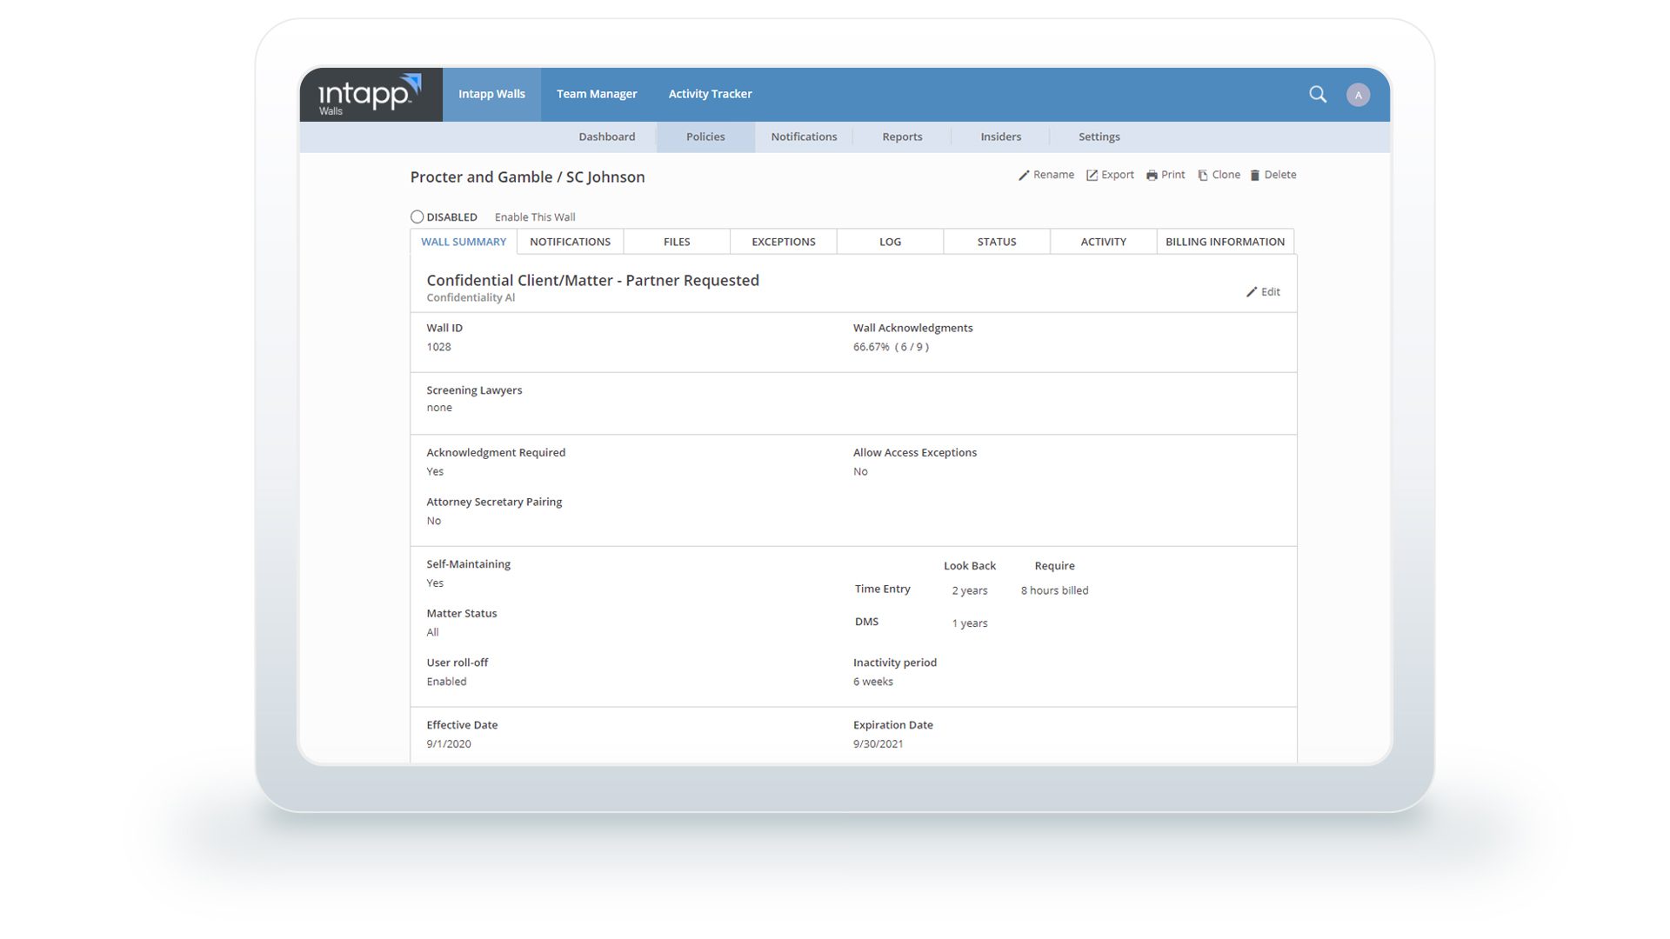Switch to the STATUS tab
Image resolution: width=1670 pixels, height=939 pixels.
coord(997,242)
